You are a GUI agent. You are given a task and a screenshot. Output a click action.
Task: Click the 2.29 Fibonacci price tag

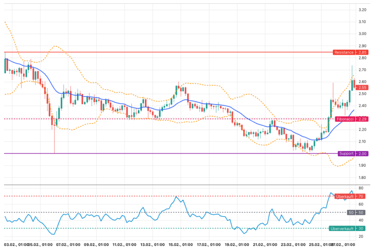point(362,119)
